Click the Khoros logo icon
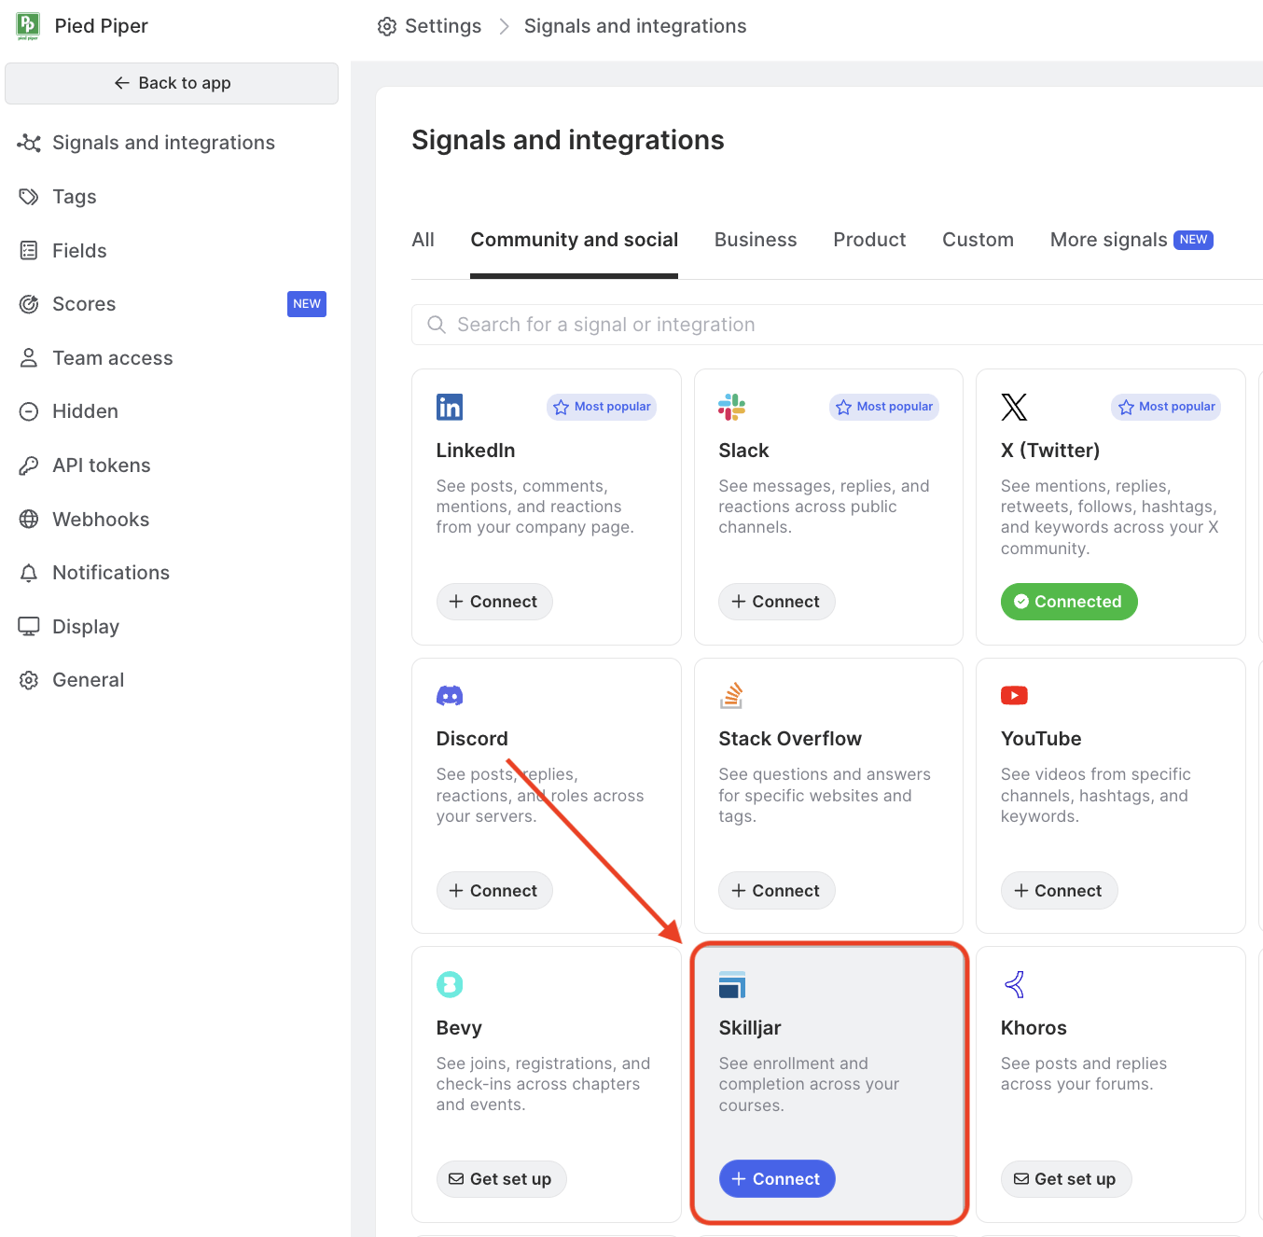The width and height of the screenshot is (1263, 1237). (1014, 984)
